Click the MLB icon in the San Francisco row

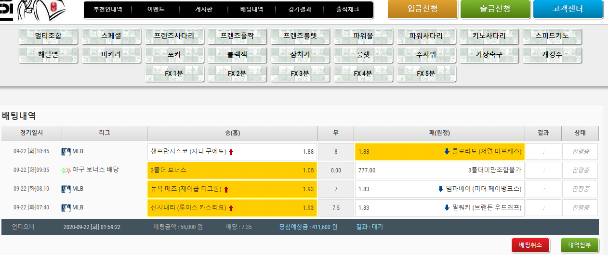tap(66, 152)
